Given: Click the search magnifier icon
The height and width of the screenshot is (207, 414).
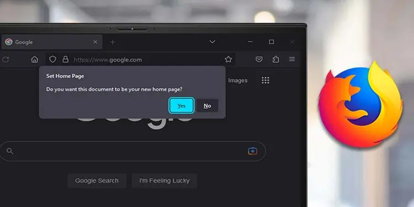Looking at the screenshot, I should (x=10, y=151).
